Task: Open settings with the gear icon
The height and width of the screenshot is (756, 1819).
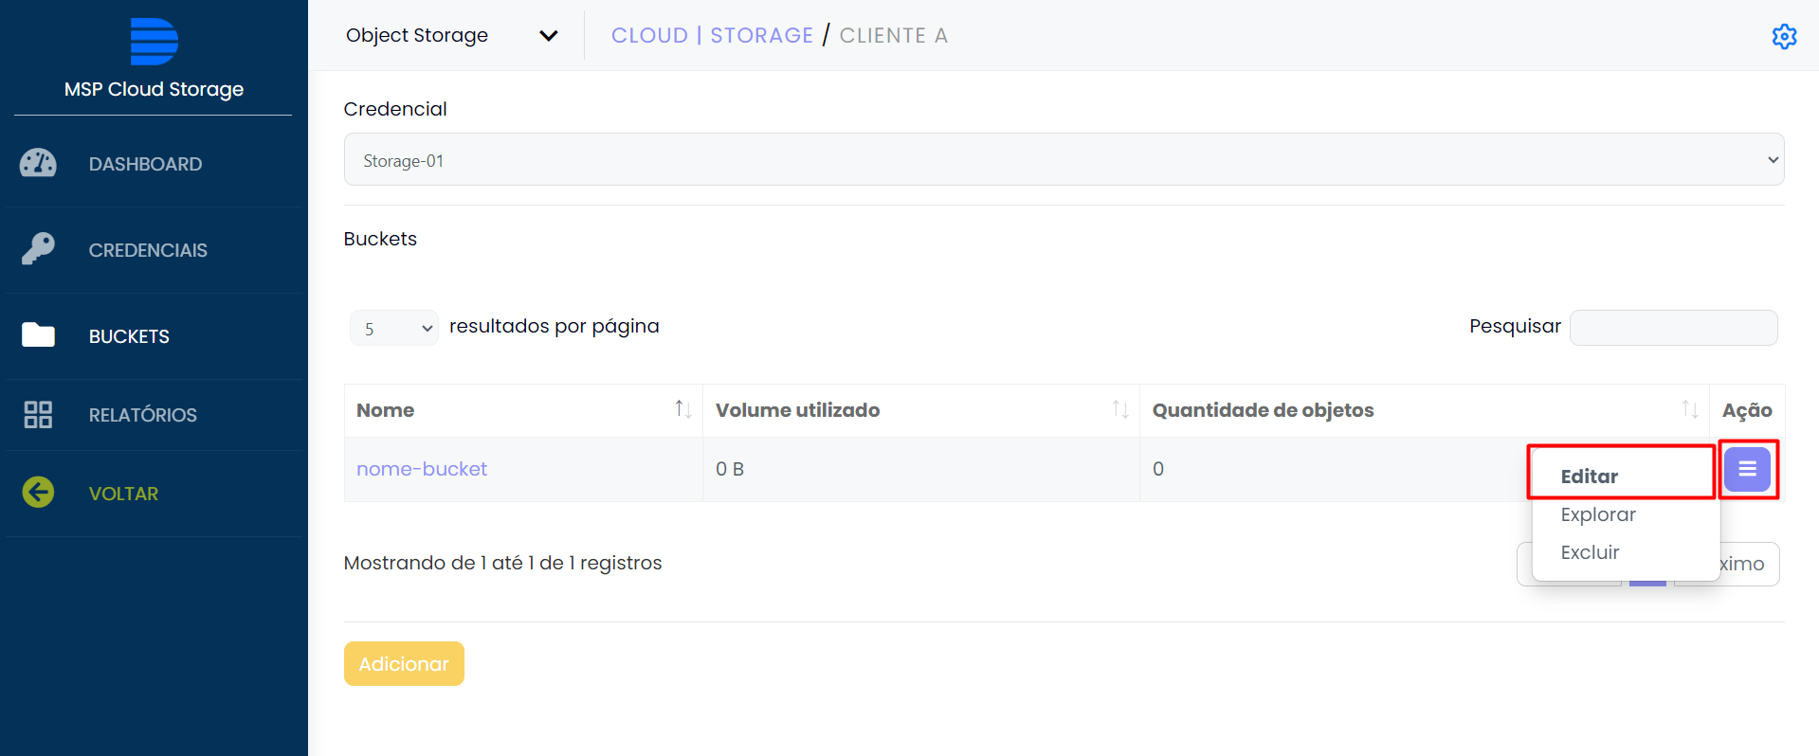Action: (x=1784, y=36)
